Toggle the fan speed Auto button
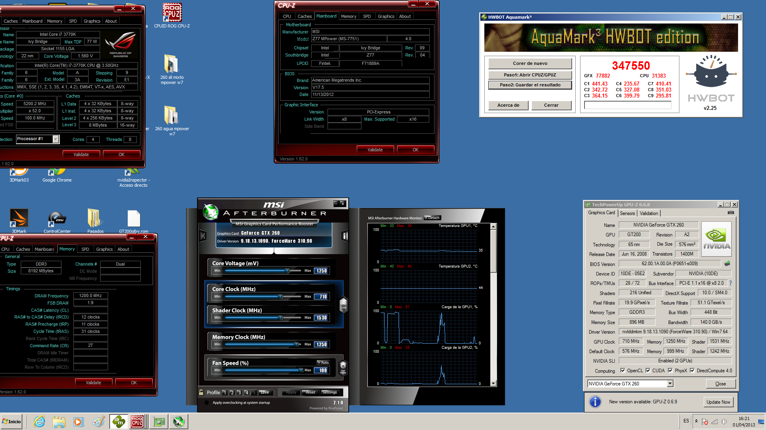 [x=323, y=362]
